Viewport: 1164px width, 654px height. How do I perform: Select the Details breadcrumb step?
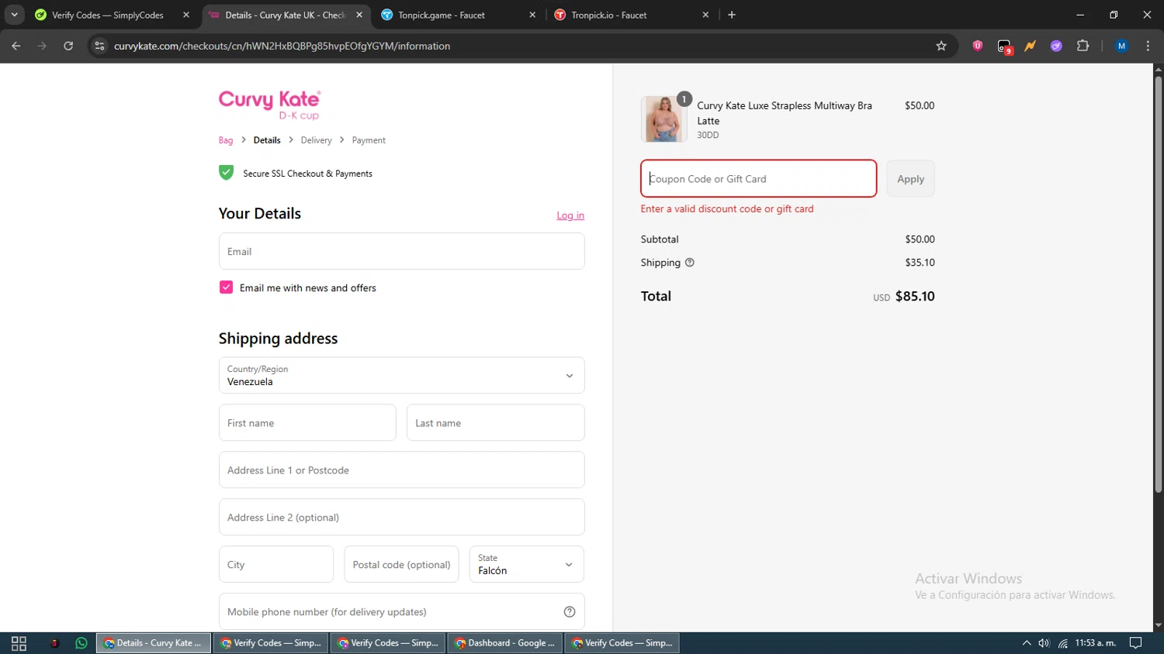267,140
